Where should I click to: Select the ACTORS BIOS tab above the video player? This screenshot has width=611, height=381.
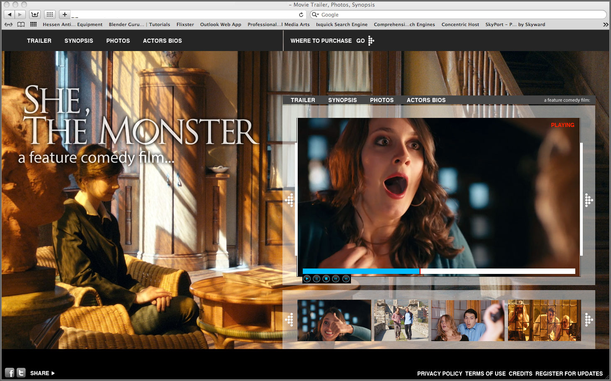pos(426,100)
